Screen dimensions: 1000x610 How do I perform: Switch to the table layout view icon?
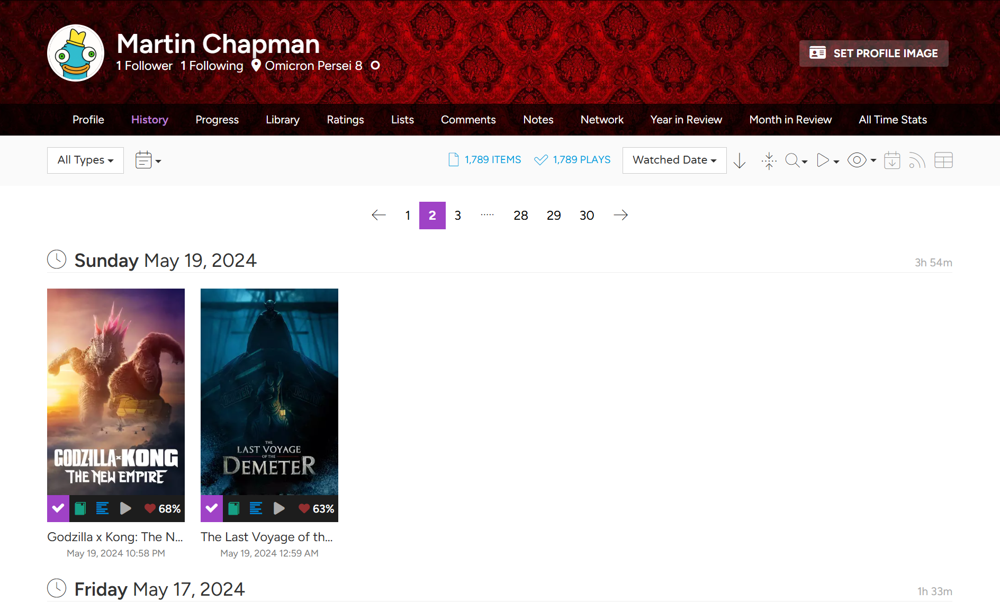coord(943,160)
